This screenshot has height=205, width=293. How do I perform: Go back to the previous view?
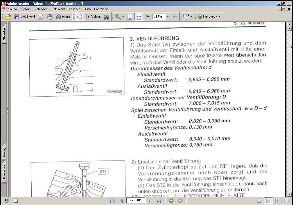[171, 200]
